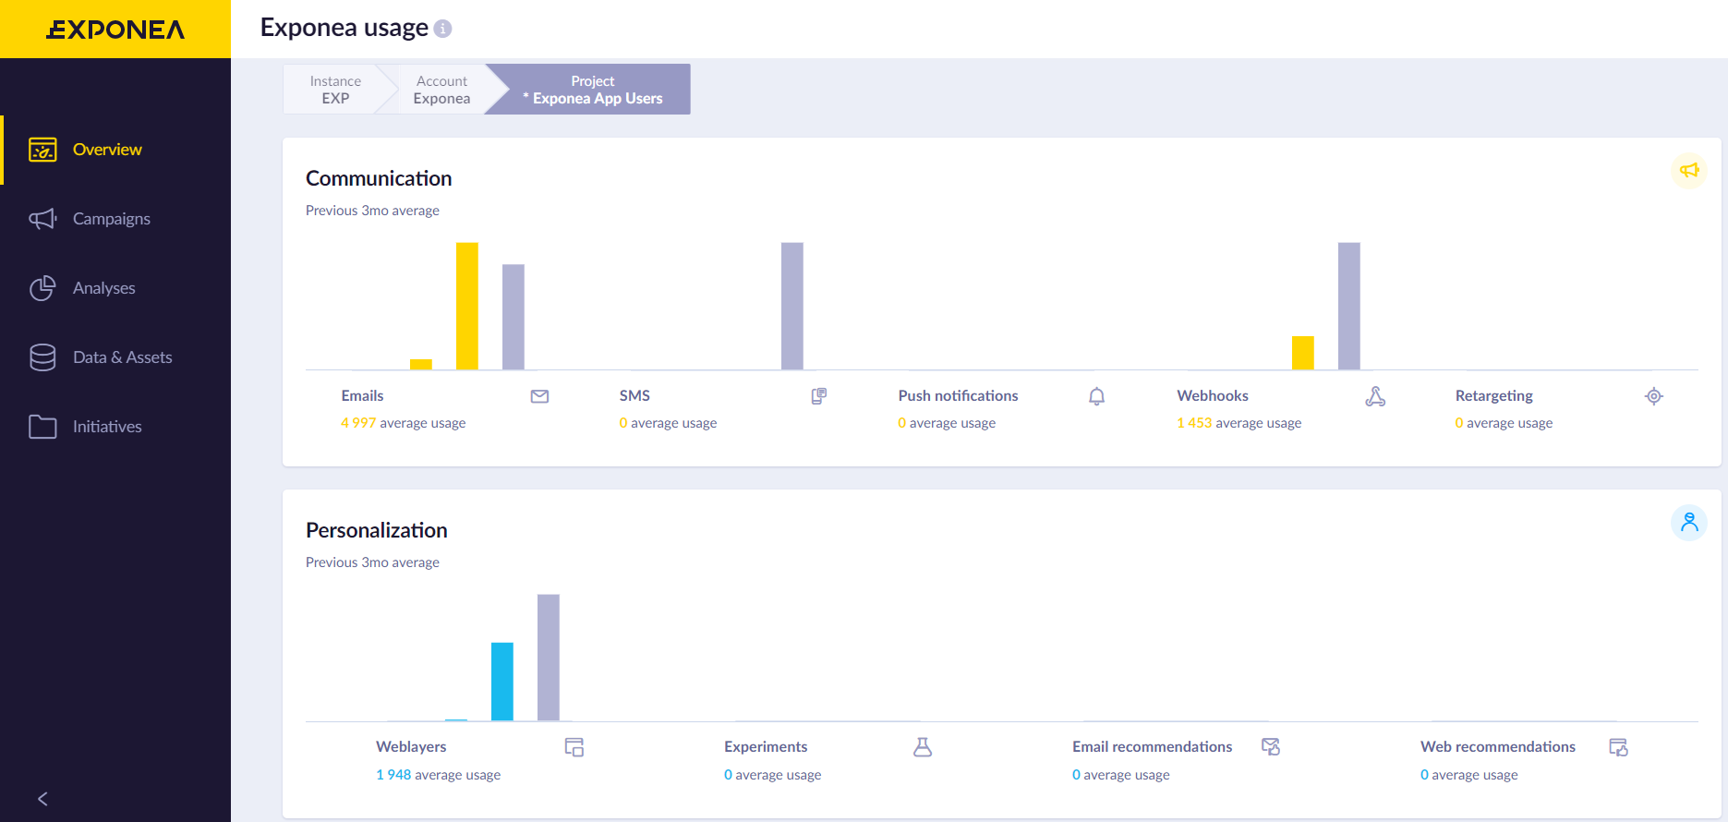Click the Personalization person badge icon
Image resolution: width=1728 pixels, height=822 pixels.
pos(1689,523)
